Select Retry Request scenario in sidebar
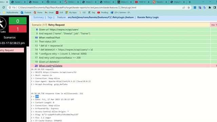Viewport: 217px width, 122px height. pyautogui.click(x=12, y=50)
